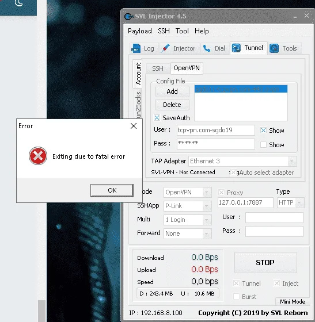Click Copyright 2019 by SVL Reborn text
This screenshot has width=315, height=322.
point(253,313)
